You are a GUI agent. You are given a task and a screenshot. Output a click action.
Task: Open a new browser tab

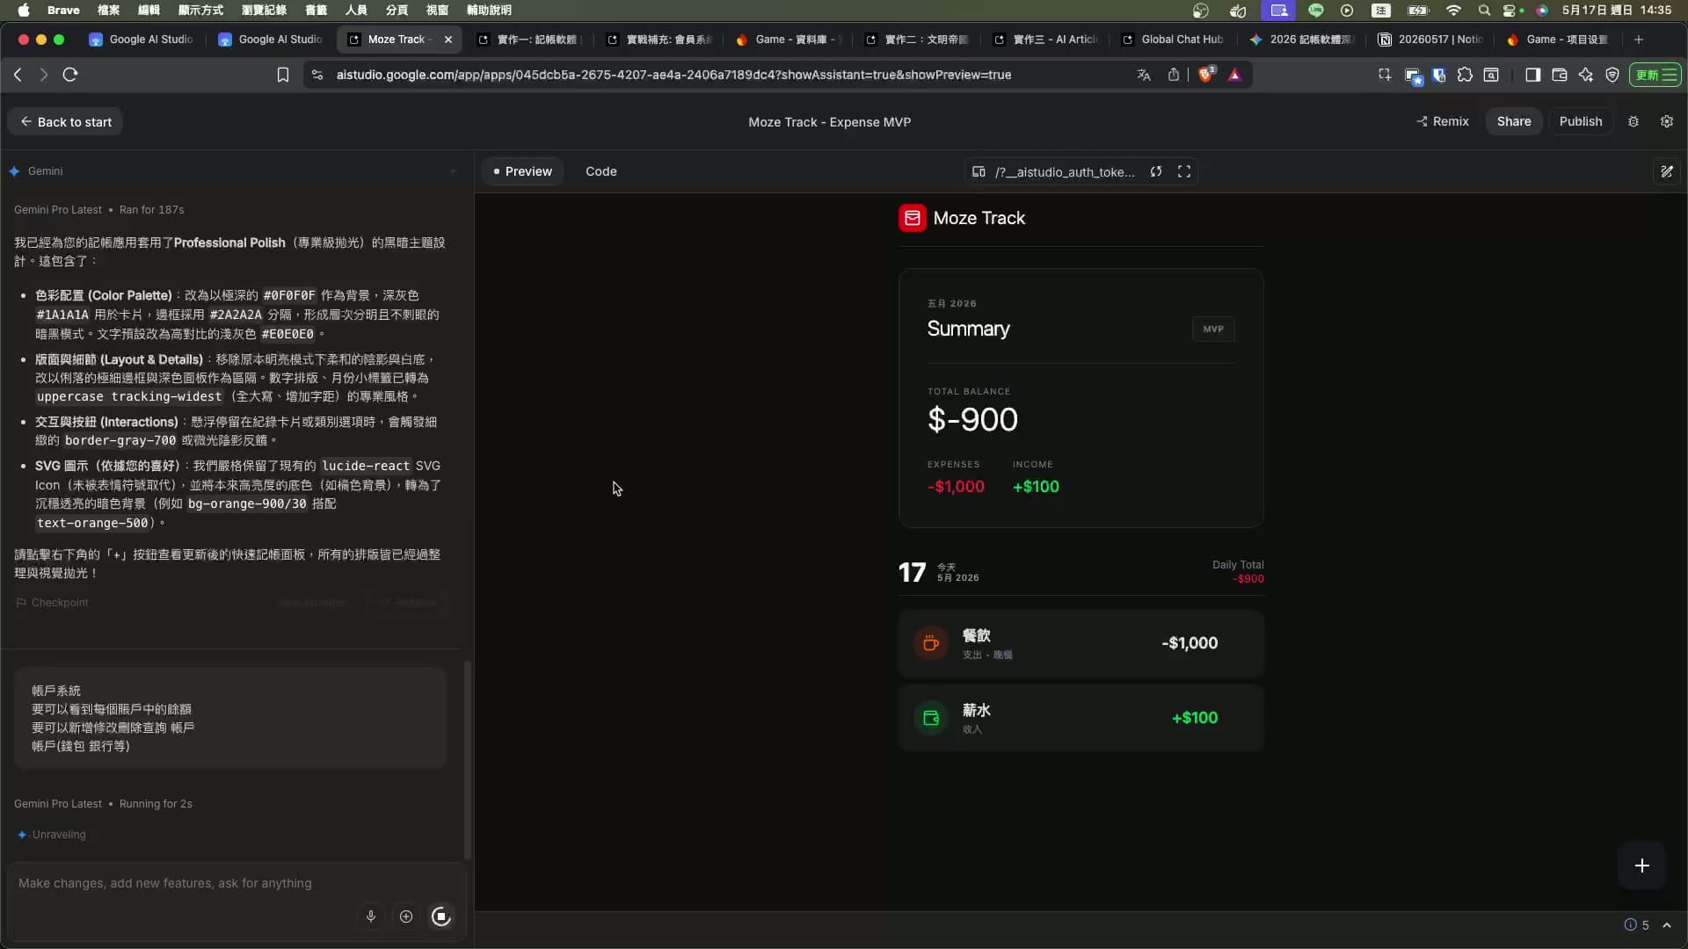tap(1639, 40)
